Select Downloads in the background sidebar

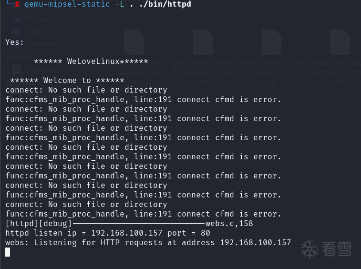point(40,44)
